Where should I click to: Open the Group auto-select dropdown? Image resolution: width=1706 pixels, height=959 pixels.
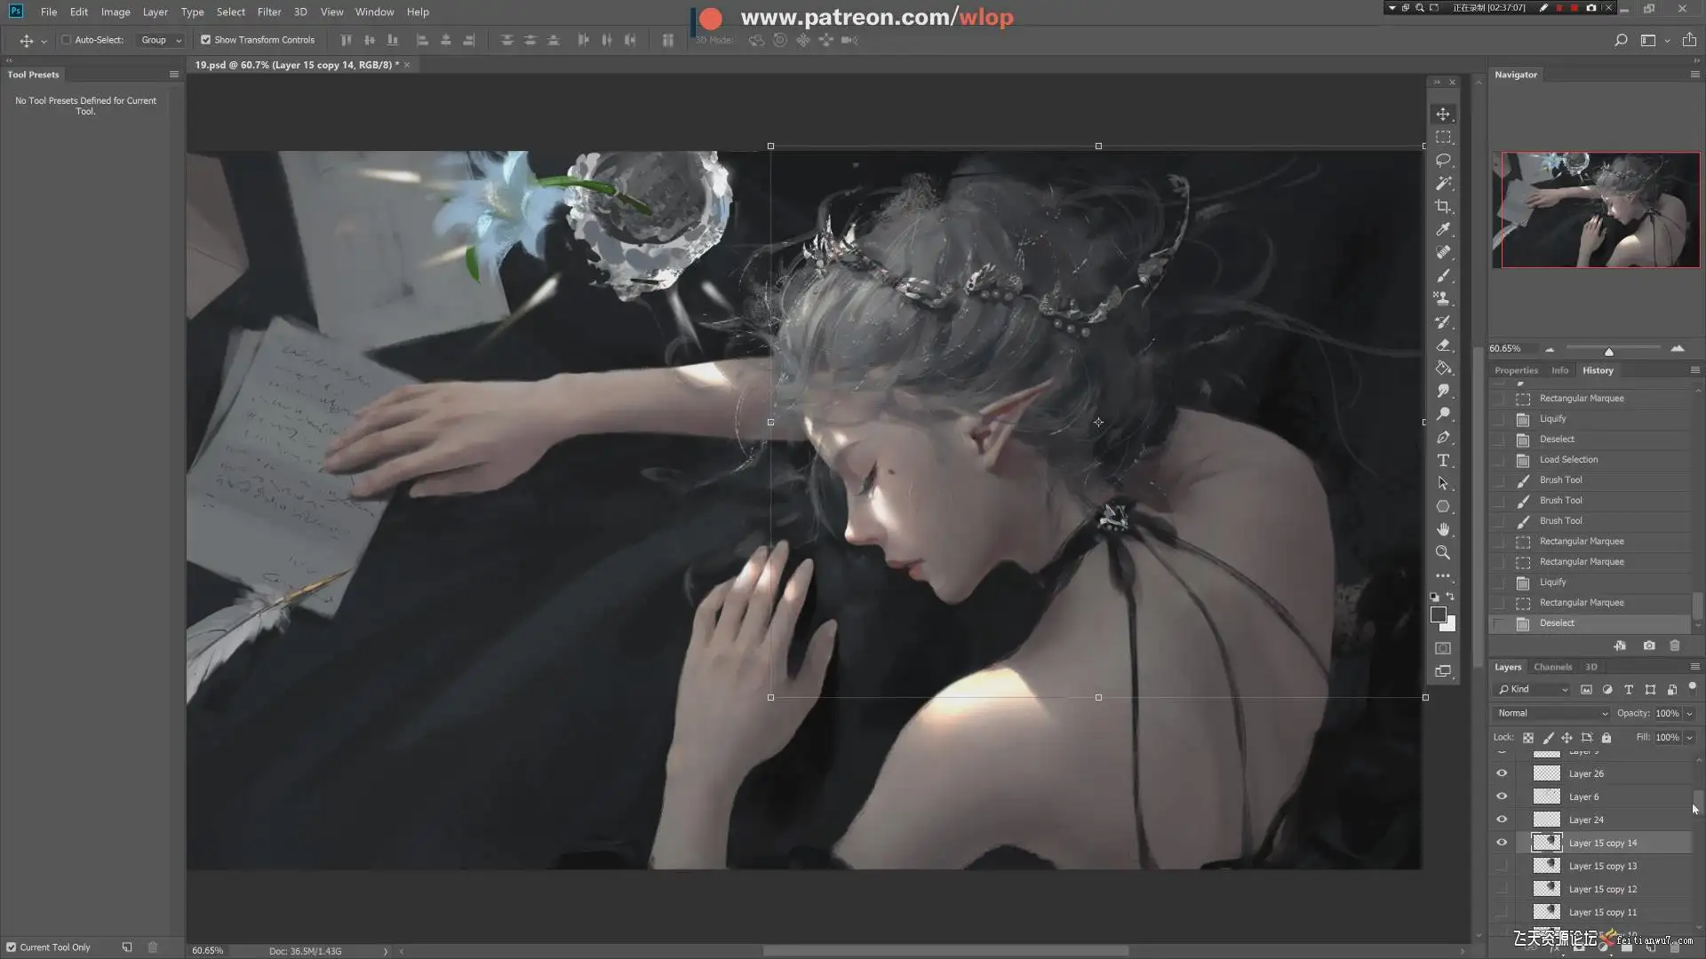pos(161,40)
